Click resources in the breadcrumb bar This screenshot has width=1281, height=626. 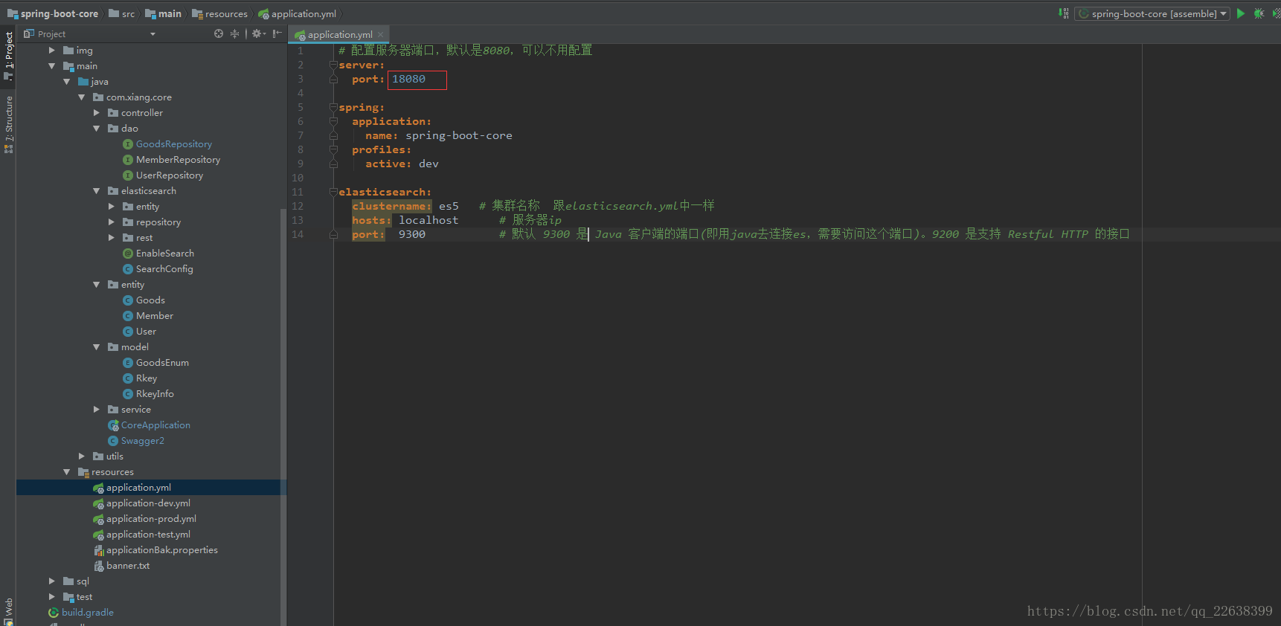click(225, 14)
